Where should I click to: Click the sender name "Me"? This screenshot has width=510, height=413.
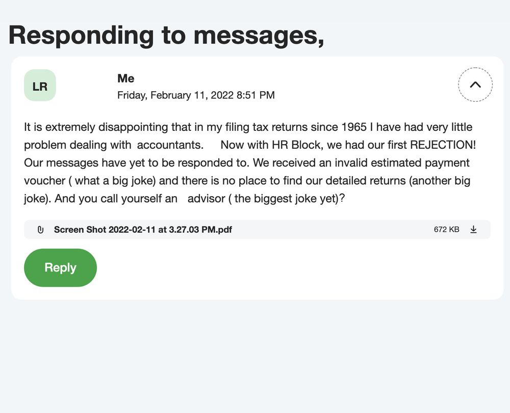[125, 78]
